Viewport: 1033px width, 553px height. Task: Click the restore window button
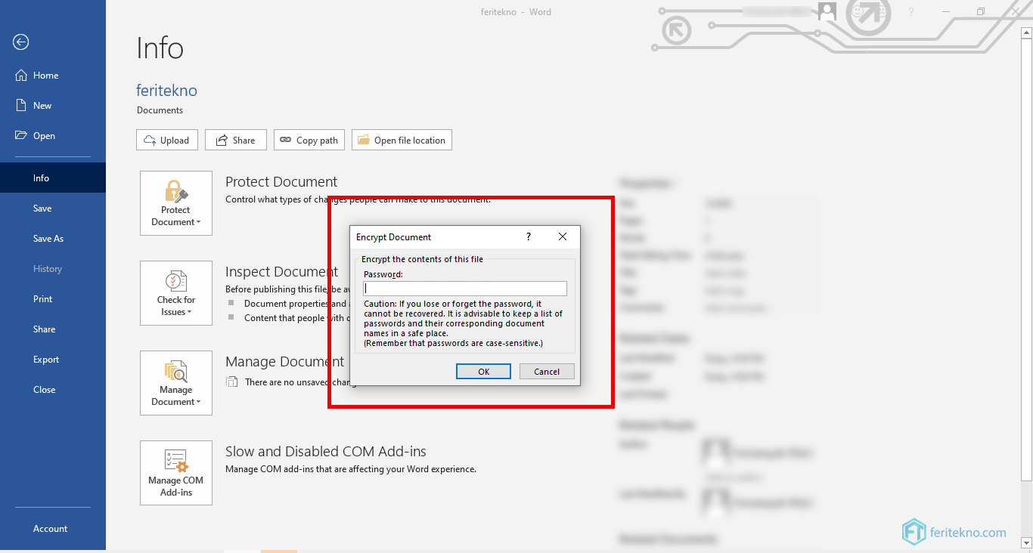[x=981, y=11]
